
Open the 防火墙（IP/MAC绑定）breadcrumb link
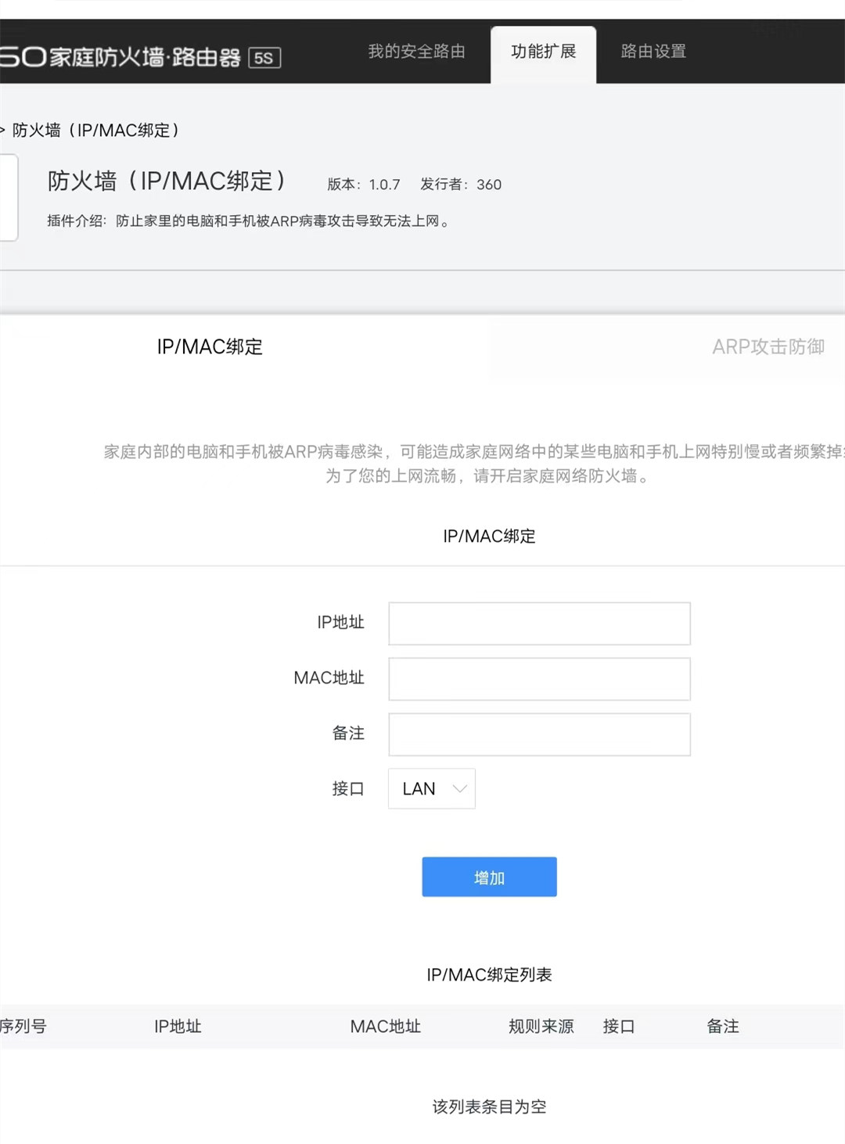point(95,131)
